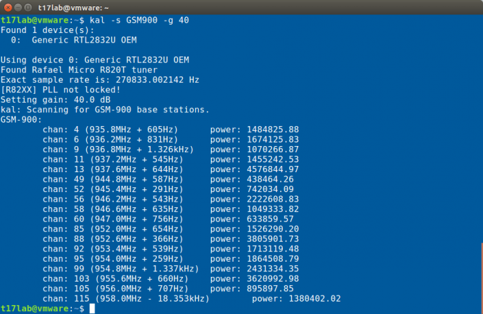Maximize the terminal window
Image resolution: width=483 pixels, height=314 pixels.
click(x=28, y=8)
